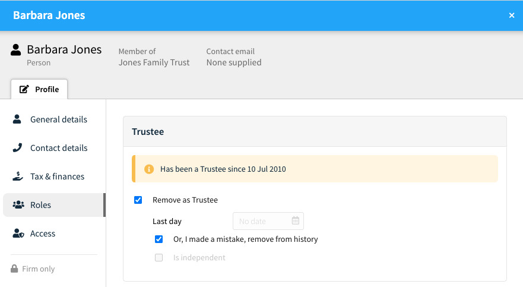Open the calendar picker icon for Last day
Viewport: 523px width, 287px height.
296,220
